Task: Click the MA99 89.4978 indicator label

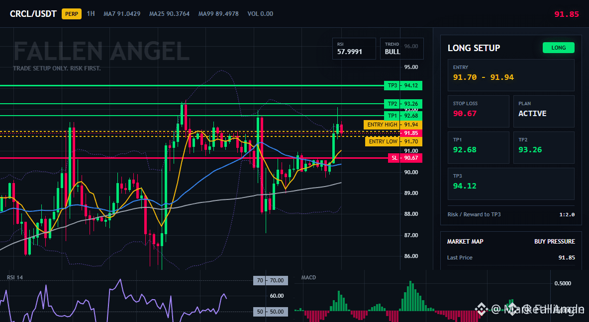Action: (218, 13)
